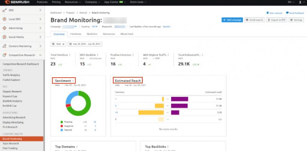Screen dimensions: 307x151
Task: Open the Country US dropdown
Action: [95, 26]
